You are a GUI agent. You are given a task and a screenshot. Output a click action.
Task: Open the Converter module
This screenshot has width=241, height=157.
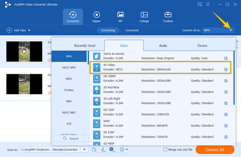[x=73, y=17]
